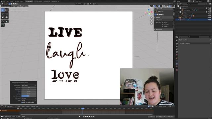
Task: Switch to the Compositing workspace tab
Action: coord(47,1)
